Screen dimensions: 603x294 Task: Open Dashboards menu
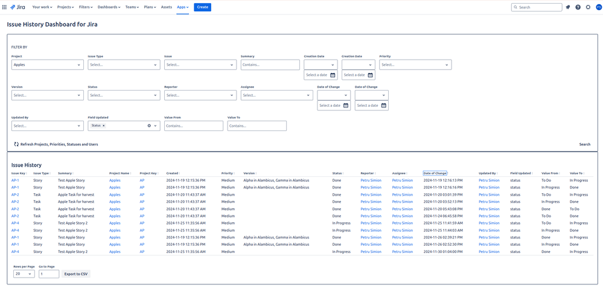[x=109, y=7]
